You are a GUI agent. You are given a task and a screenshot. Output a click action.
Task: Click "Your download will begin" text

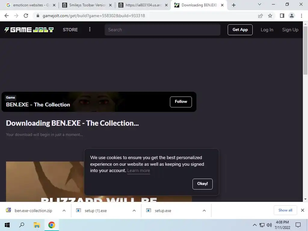click(x=44, y=134)
